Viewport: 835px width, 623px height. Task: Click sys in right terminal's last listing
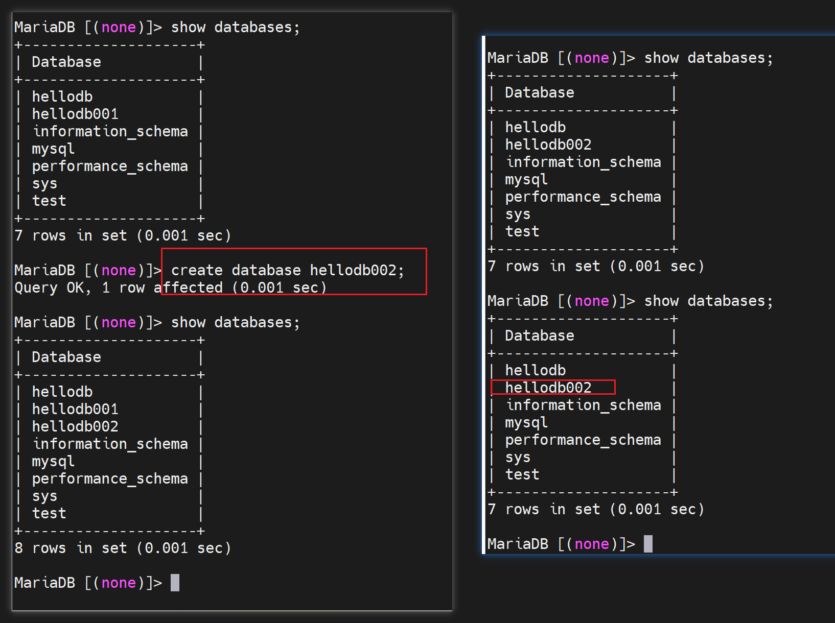pyautogui.click(x=518, y=457)
